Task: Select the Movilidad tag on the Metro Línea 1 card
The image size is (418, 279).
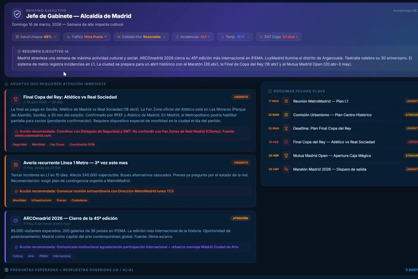Action: pyautogui.click(x=19, y=200)
